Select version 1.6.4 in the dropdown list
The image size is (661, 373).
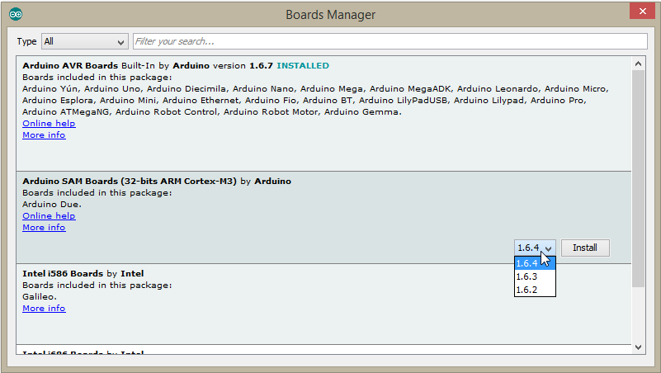pyautogui.click(x=535, y=263)
